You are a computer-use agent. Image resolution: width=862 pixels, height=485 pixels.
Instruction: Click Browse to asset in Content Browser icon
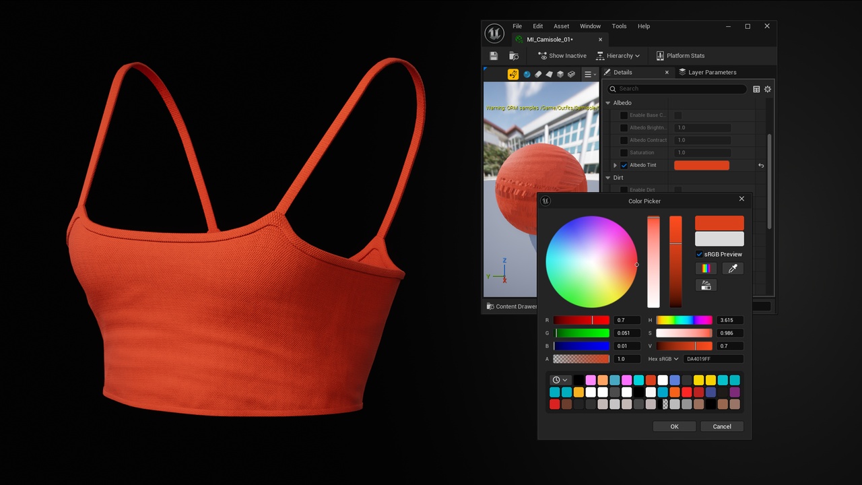click(514, 56)
